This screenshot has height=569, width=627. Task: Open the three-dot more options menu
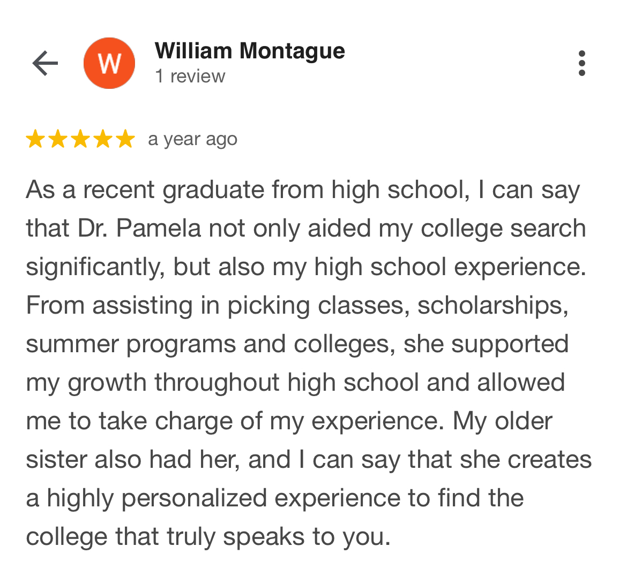[582, 64]
